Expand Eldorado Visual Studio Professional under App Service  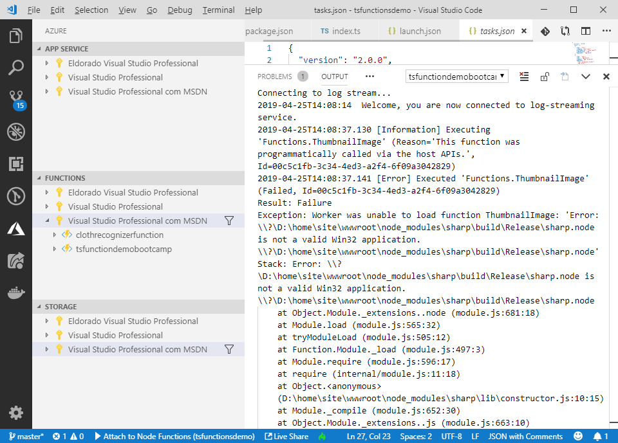coord(46,63)
